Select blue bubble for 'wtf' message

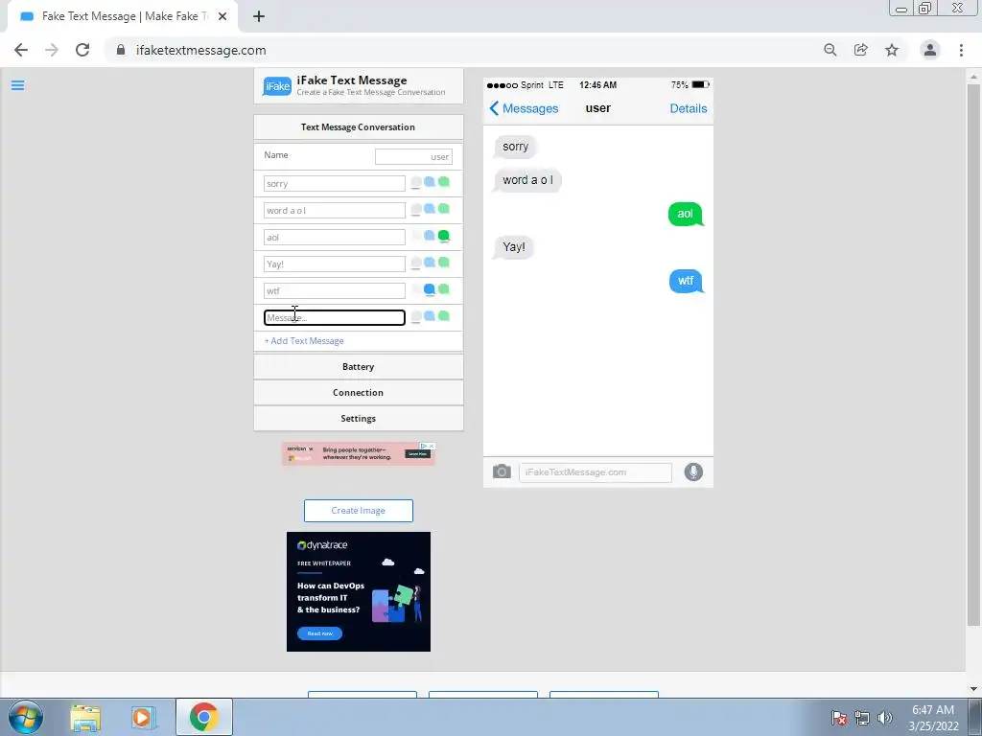coord(430,289)
